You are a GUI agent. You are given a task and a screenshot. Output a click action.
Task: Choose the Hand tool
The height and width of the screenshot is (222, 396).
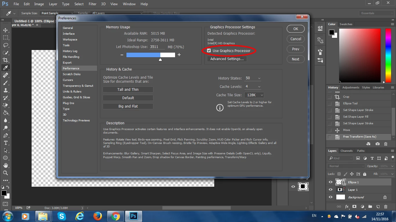6,165
